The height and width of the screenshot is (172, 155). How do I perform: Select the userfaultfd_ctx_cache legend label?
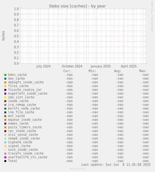28,157
